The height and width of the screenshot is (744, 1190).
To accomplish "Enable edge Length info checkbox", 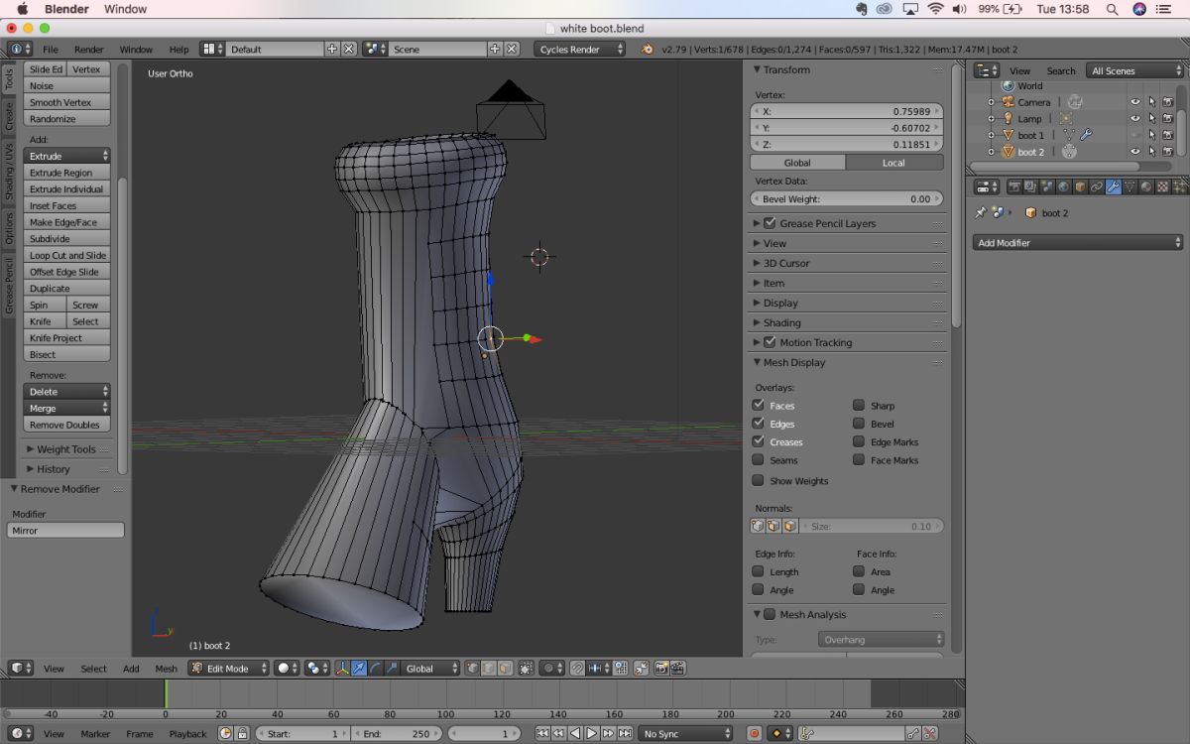I will coord(758,571).
